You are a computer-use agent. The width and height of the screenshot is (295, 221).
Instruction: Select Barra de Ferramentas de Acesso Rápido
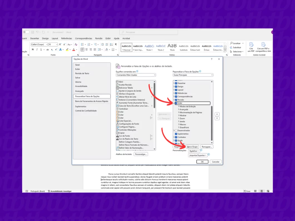[92, 101]
